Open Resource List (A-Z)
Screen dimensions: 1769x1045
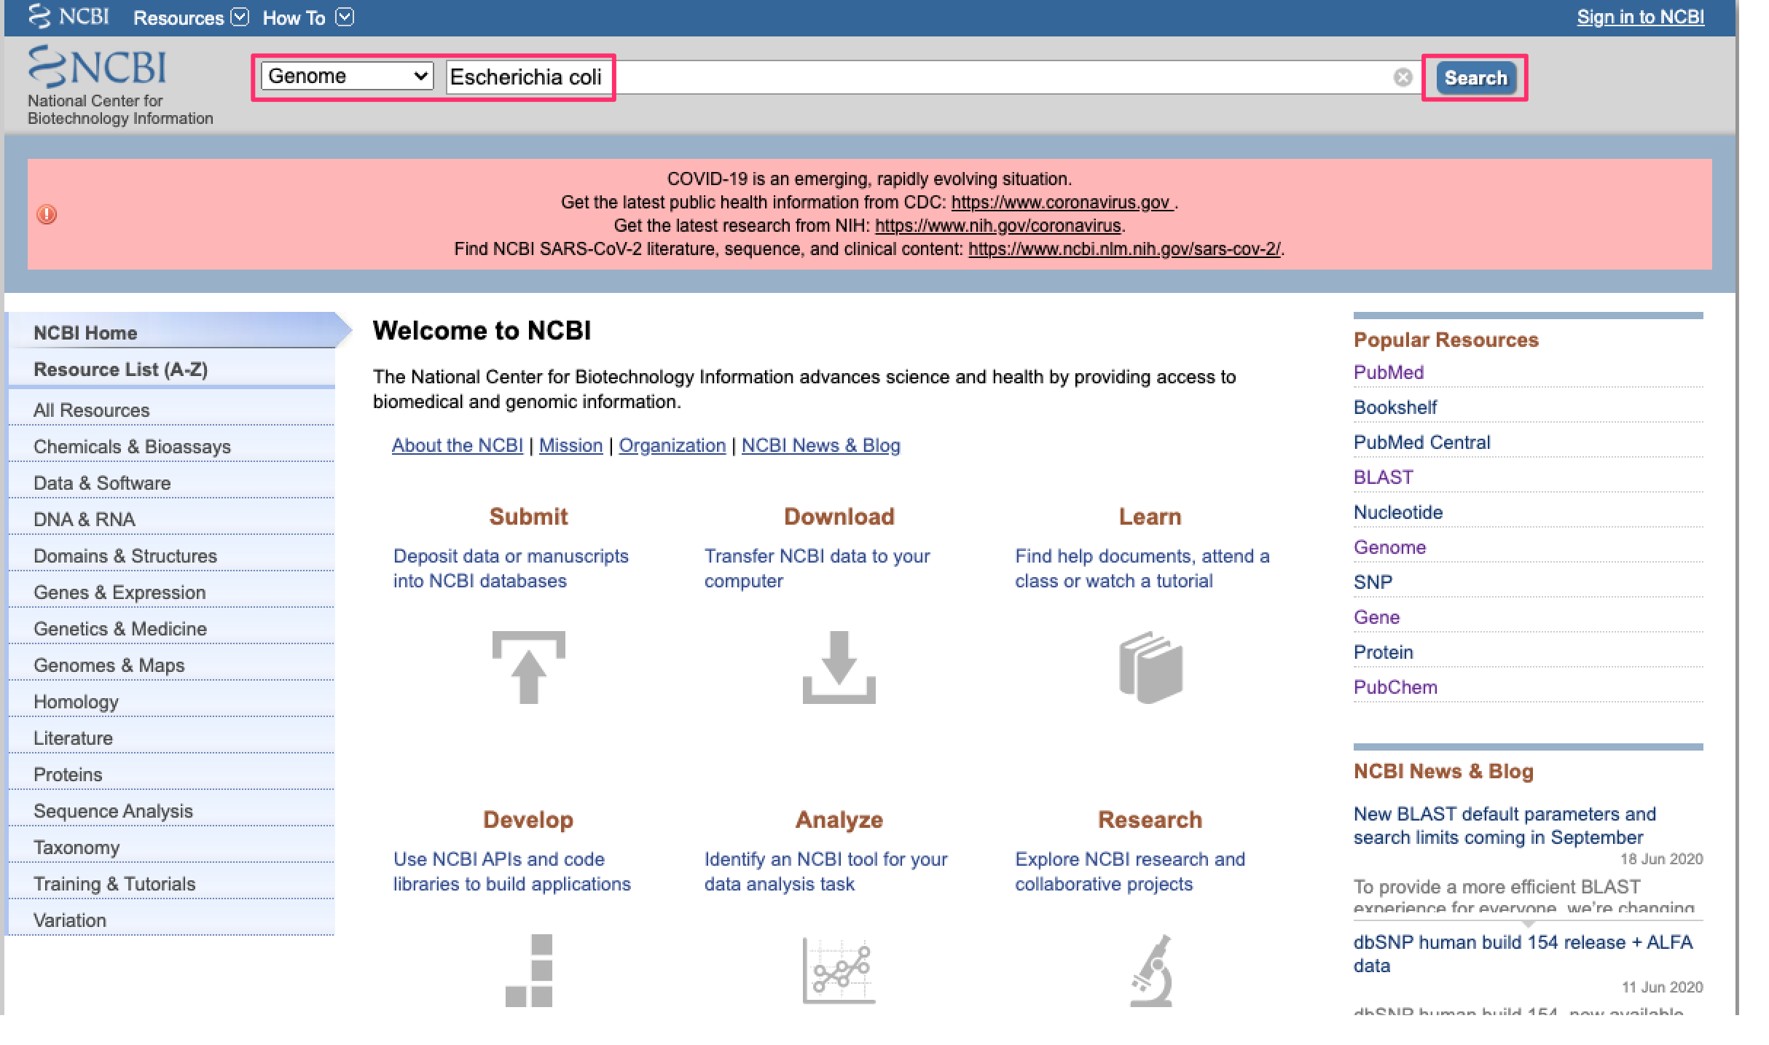172,369
